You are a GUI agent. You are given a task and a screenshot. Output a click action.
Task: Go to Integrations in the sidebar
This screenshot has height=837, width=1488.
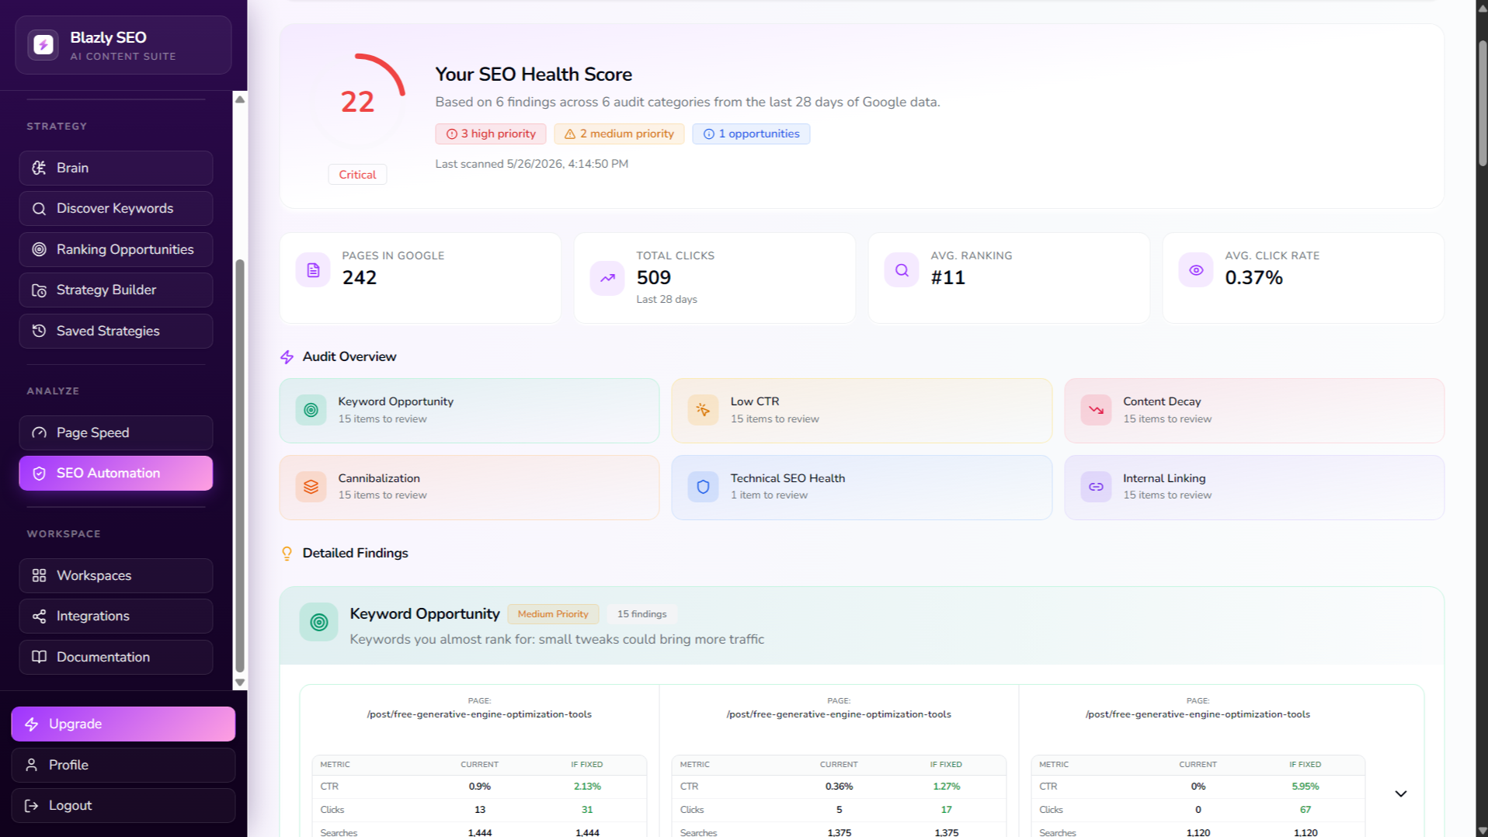(116, 616)
